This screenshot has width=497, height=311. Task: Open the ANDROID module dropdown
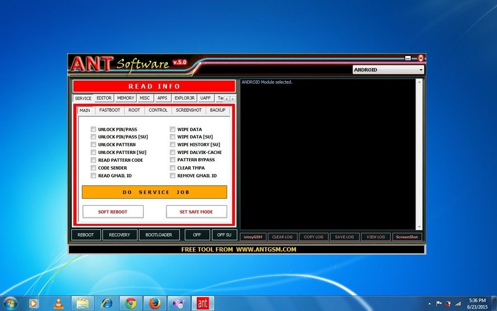click(x=388, y=70)
